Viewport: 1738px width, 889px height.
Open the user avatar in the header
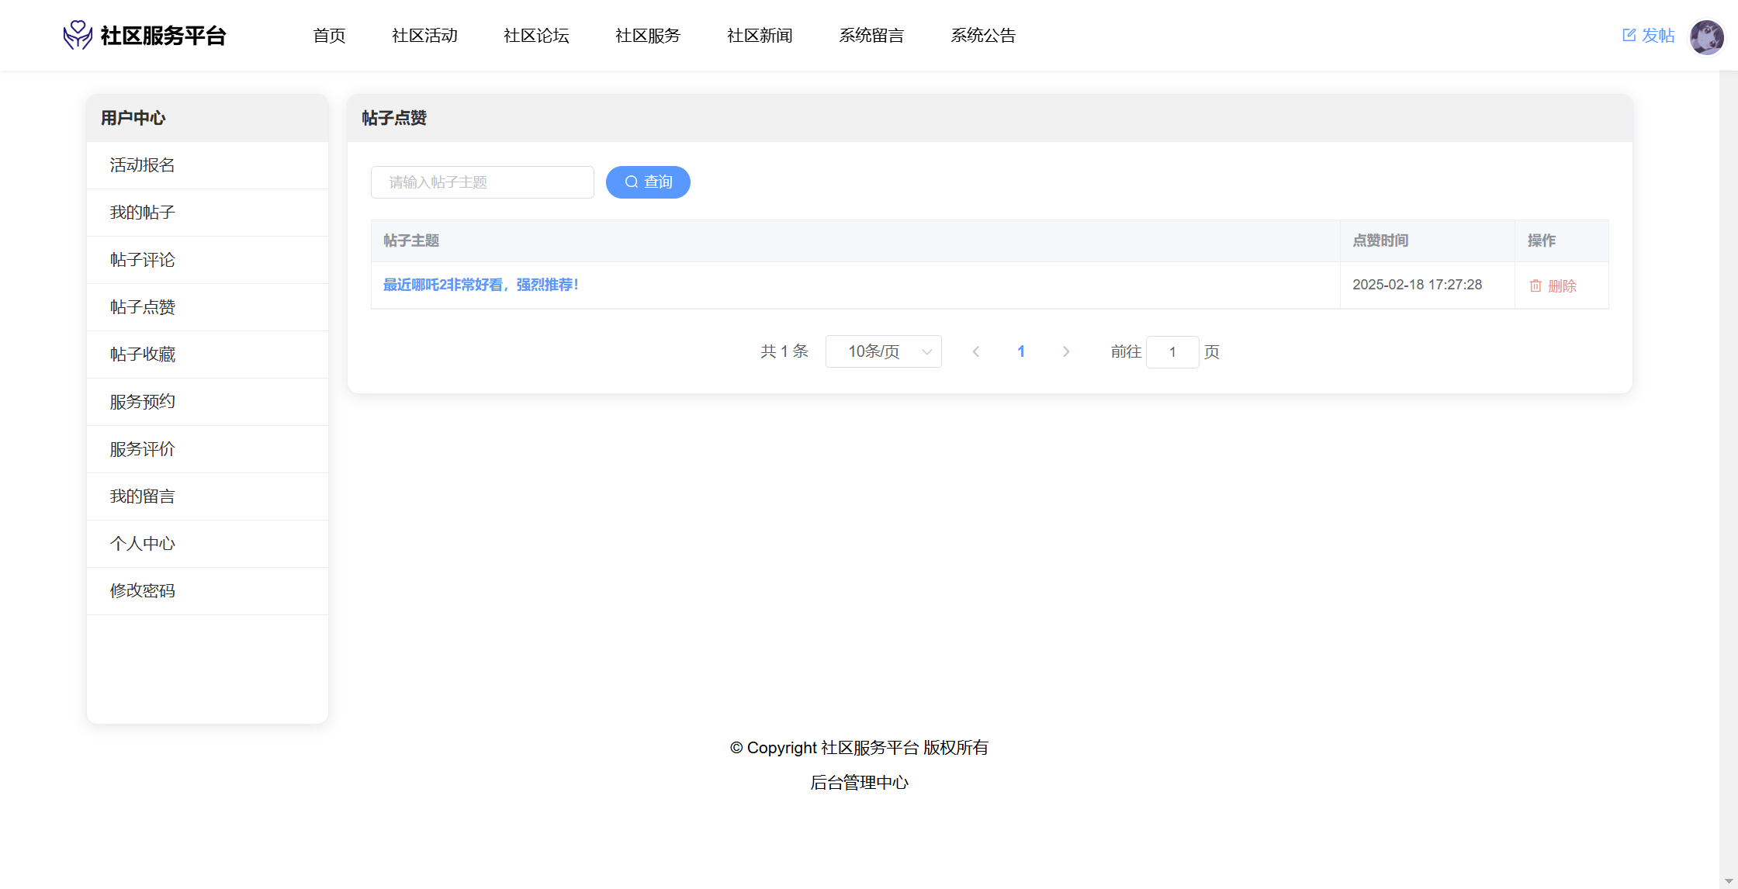pos(1706,36)
